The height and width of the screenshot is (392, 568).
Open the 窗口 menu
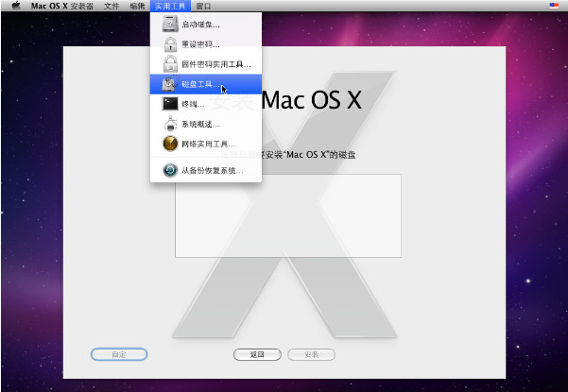click(203, 6)
